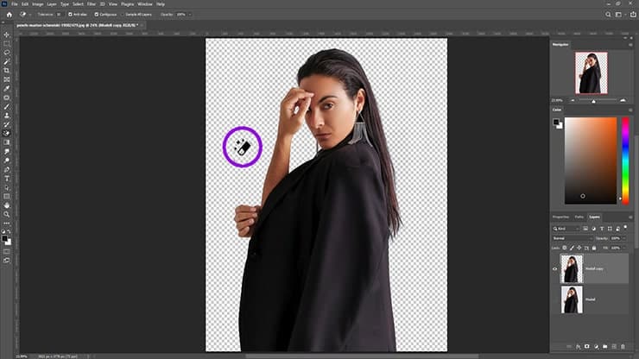Open the File menu
639x359 pixels.
coord(15,4)
